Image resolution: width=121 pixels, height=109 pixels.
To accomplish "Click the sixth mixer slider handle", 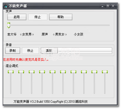I will (x=63, y=72).
